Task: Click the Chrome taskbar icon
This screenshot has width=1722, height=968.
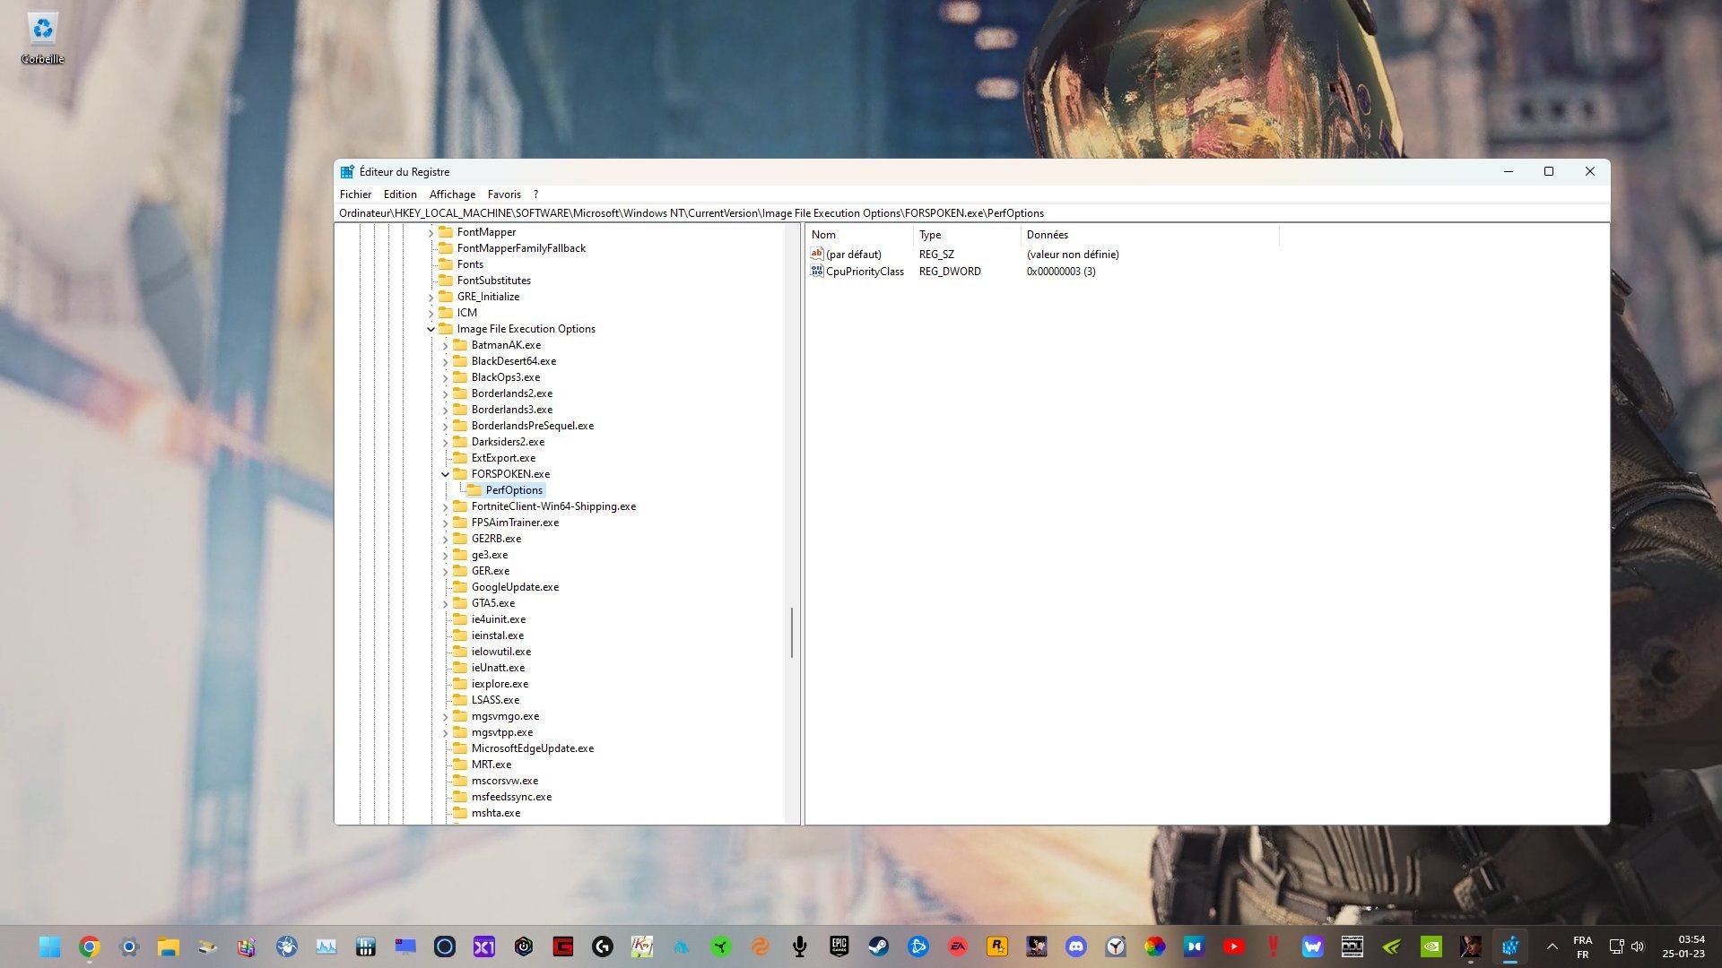Action: [x=89, y=946]
